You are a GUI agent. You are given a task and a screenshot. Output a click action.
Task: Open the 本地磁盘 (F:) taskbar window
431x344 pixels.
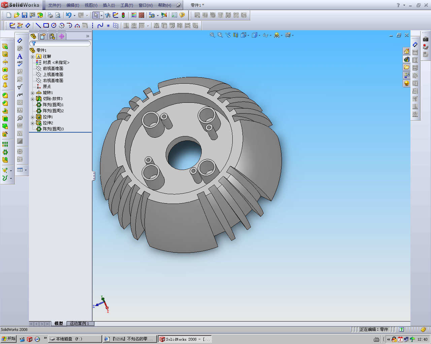coord(75,339)
